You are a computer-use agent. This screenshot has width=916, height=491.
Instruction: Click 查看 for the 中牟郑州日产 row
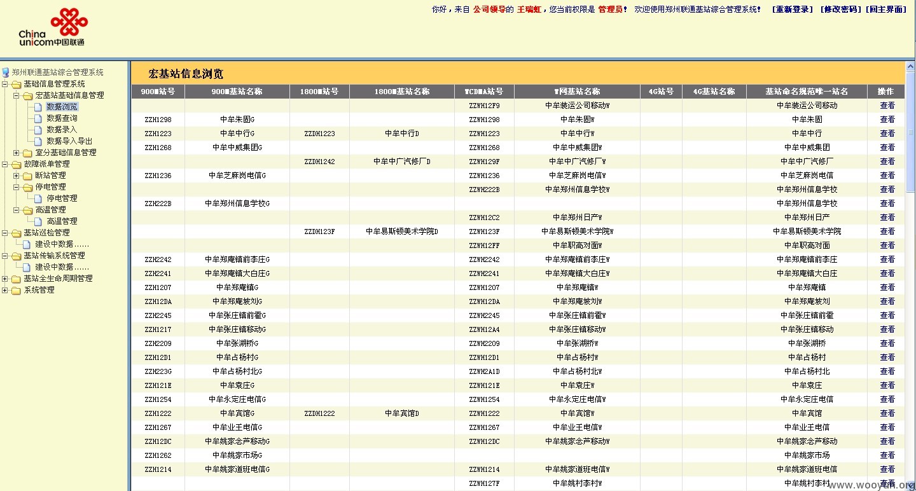coord(887,218)
